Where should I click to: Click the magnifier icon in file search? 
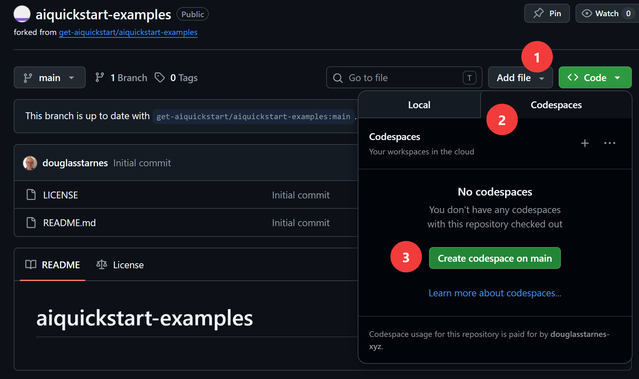coord(338,78)
